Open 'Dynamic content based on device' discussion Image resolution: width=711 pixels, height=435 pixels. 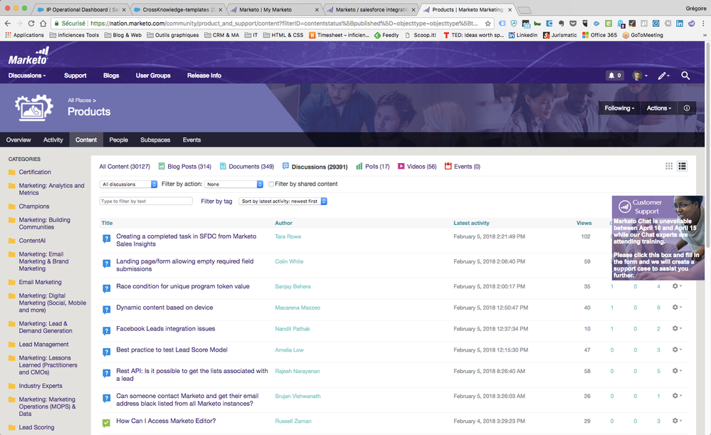(164, 308)
